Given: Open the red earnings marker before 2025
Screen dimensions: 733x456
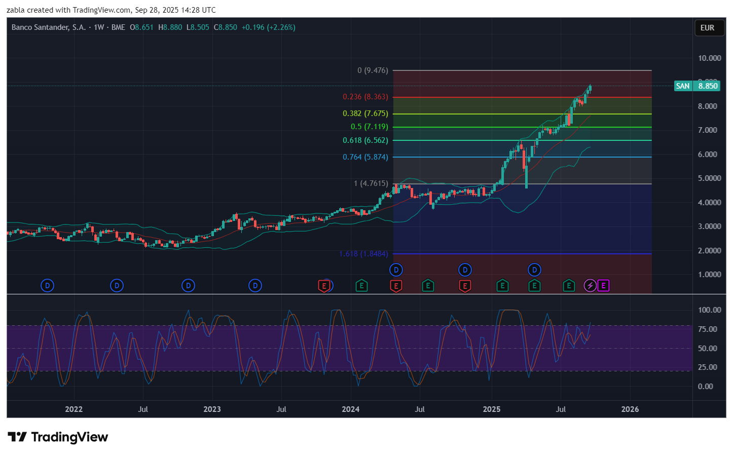Looking at the screenshot, I should click(x=465, y=286).
